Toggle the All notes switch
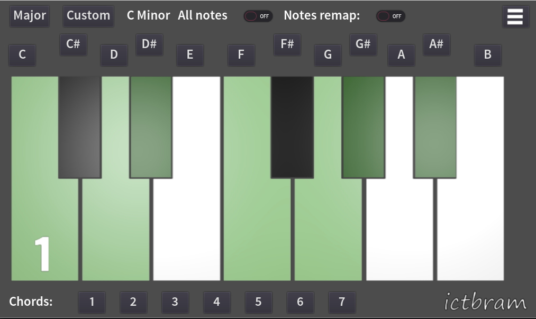The image size is (536, 319). pyautogui.click(x=258, y=16)
